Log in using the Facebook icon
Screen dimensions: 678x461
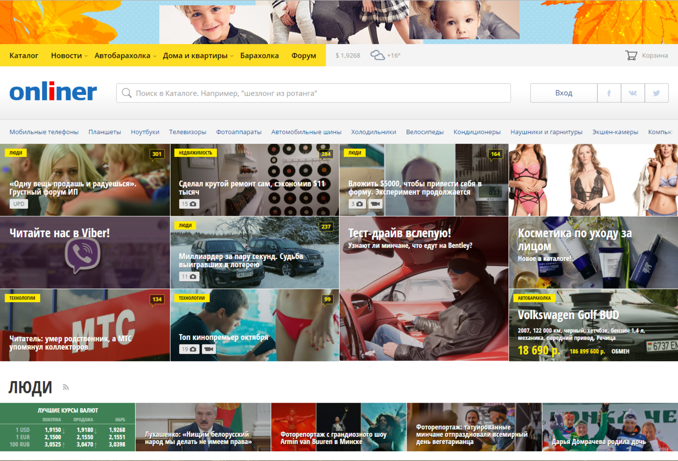[x=609, y=93]
